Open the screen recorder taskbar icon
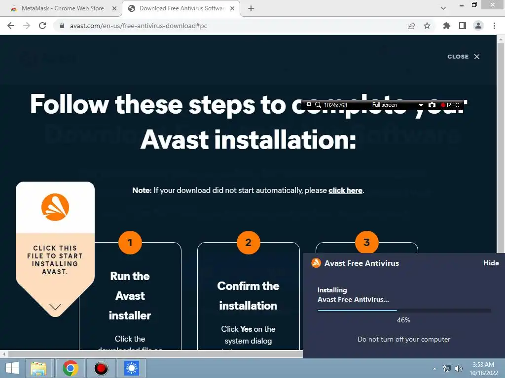Screen dimensions: 505x378 [x=101, y=368]
